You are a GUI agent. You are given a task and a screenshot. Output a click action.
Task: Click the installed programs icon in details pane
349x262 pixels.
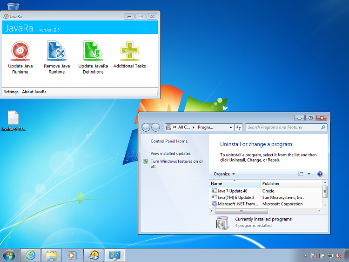(x=222, y=222)
